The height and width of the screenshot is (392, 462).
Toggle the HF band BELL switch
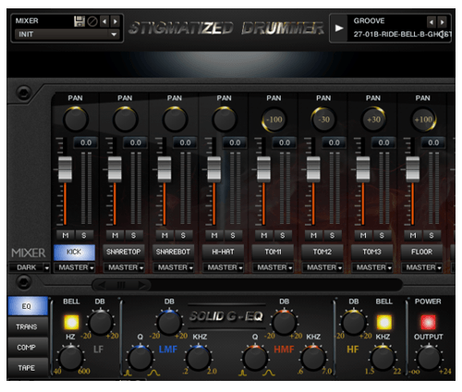[383, 322]
